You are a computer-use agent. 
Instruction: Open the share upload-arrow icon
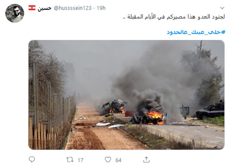pos(146,160)
